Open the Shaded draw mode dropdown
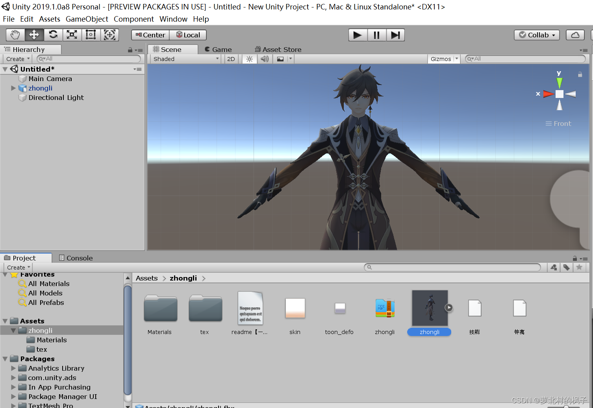The height and width of the screenshot is (408, 593). click(x=186, y=59)
